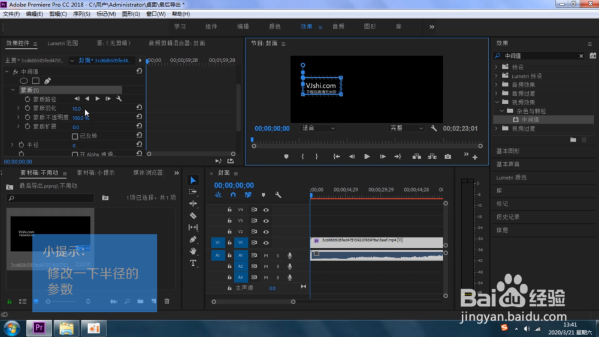Screen dimensions: 599x337
Task: Clear the effects search box
Action: (x=581, y=56)
